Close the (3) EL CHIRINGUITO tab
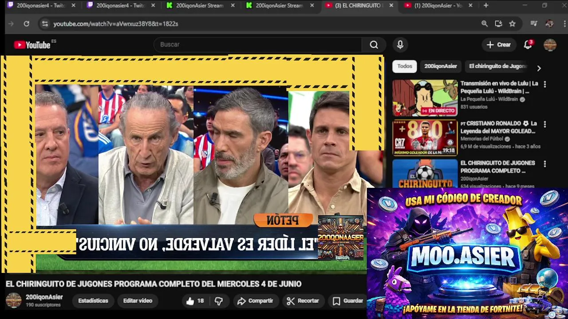The height and width of the screenshot is (319, 568). (391, 5)
